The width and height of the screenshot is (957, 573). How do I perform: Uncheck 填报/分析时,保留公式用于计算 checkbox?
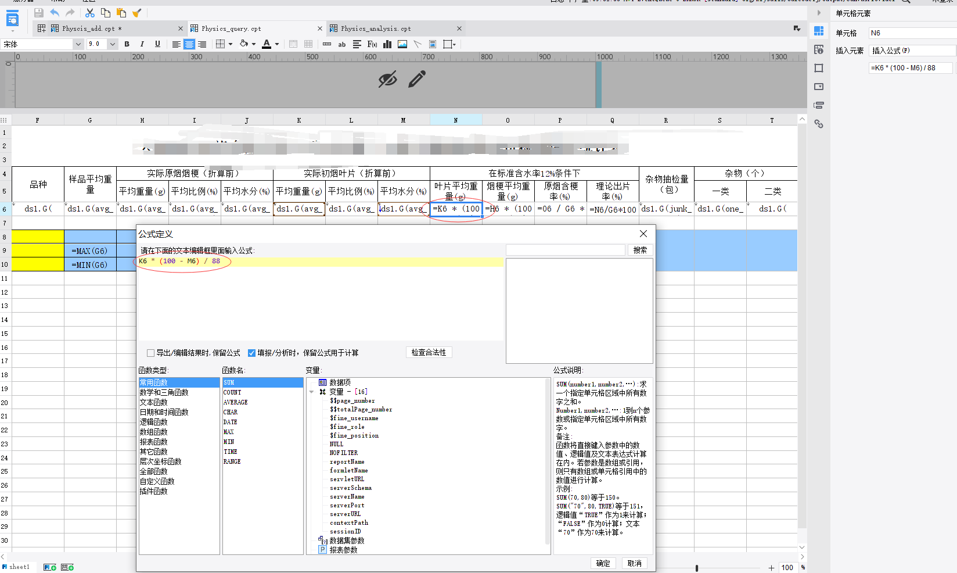point(251,353)
